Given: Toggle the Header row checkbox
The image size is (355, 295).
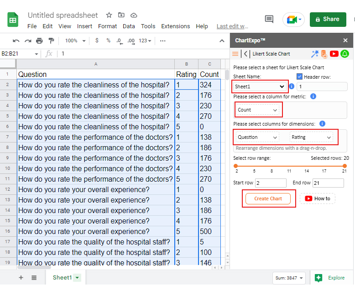Looking at the screenshot, I should pyautogui.click(x=299, y=76).
